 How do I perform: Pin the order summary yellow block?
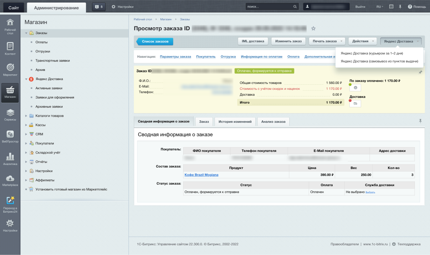(420, 72)
